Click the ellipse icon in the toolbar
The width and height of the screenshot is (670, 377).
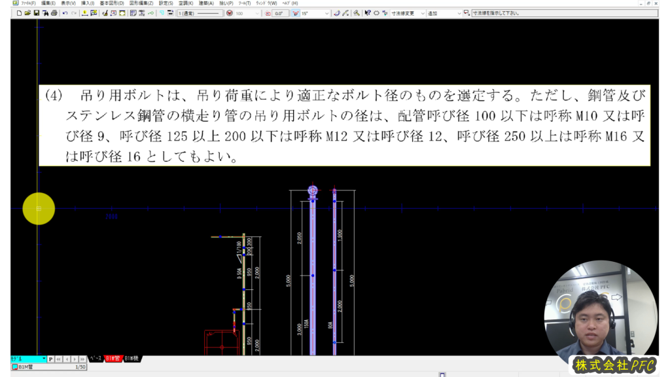click(x=376, y=13)
